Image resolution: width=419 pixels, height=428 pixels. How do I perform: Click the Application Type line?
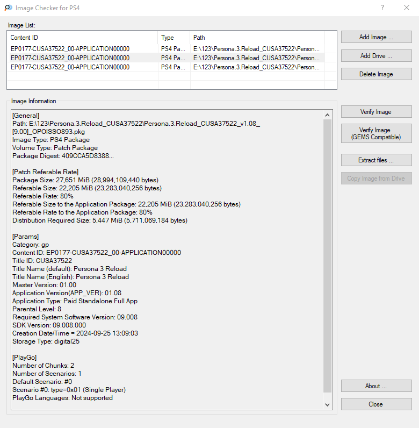[x=75, y=301]
